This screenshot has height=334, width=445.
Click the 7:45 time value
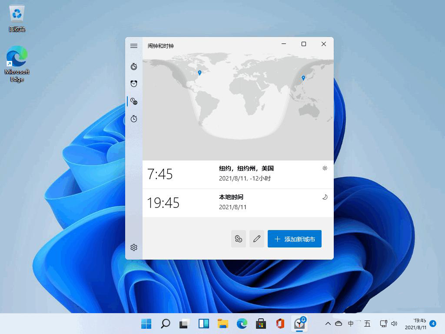tap(160, 174)
